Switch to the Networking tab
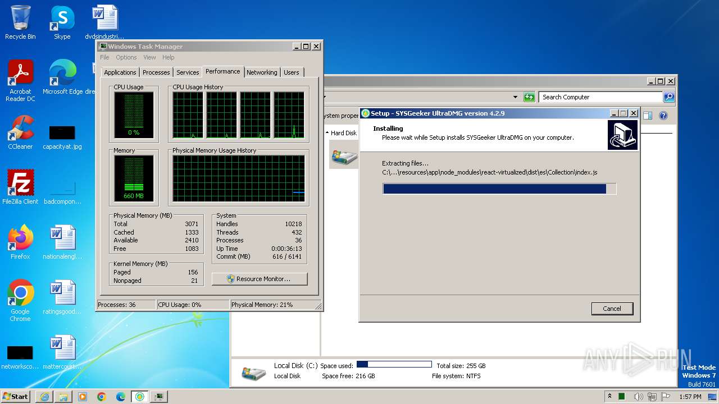The image size is (719, 404). 262,72
